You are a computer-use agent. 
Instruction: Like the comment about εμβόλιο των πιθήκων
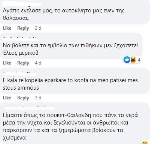click(x=7, y=63)
